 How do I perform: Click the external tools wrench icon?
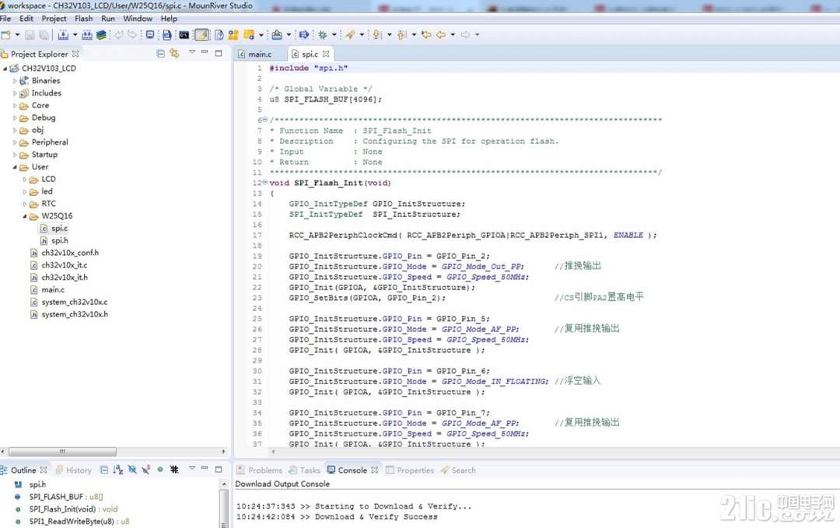350,35
